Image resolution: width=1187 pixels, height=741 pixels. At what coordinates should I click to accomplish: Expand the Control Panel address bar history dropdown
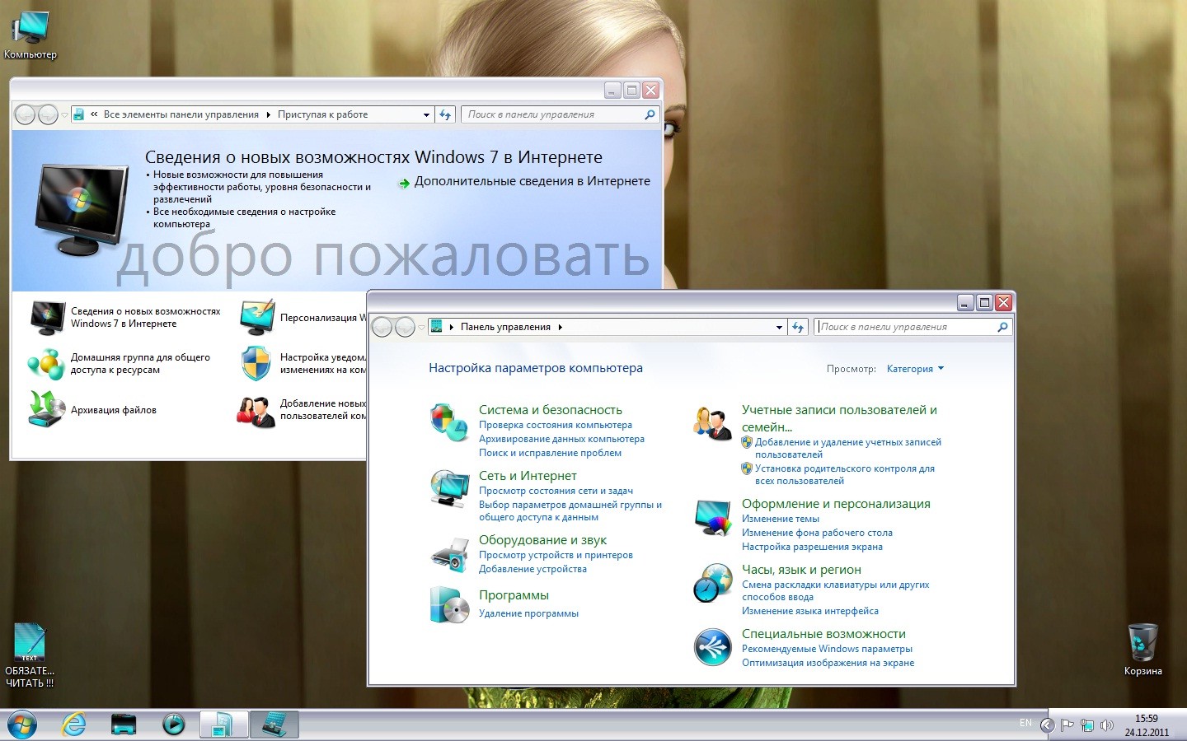click(779, 327)
